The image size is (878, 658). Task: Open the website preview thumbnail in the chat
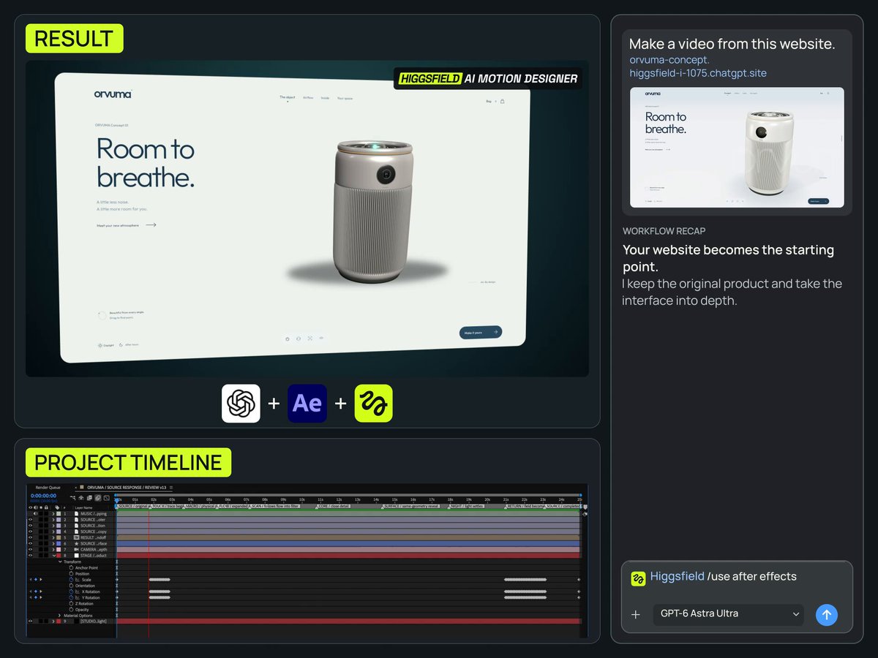(737, 148)
